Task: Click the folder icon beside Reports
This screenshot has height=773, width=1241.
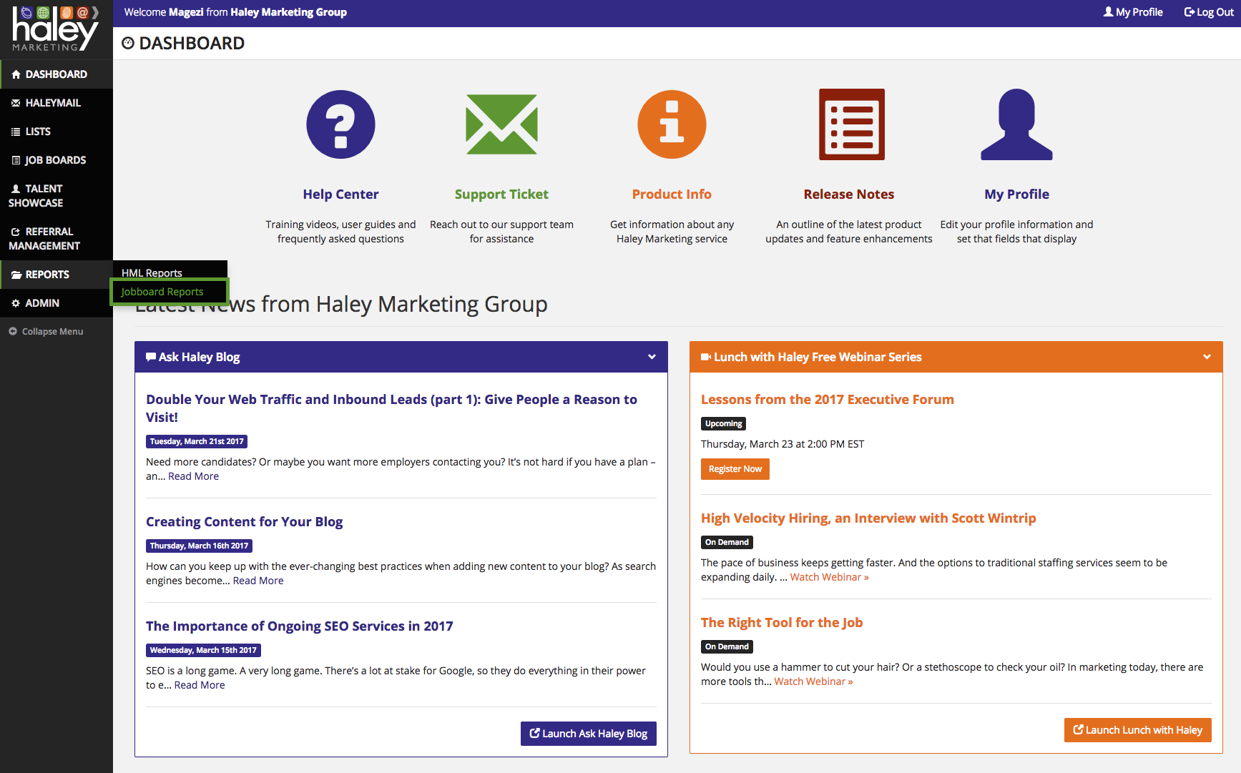Action: point(16,275)
